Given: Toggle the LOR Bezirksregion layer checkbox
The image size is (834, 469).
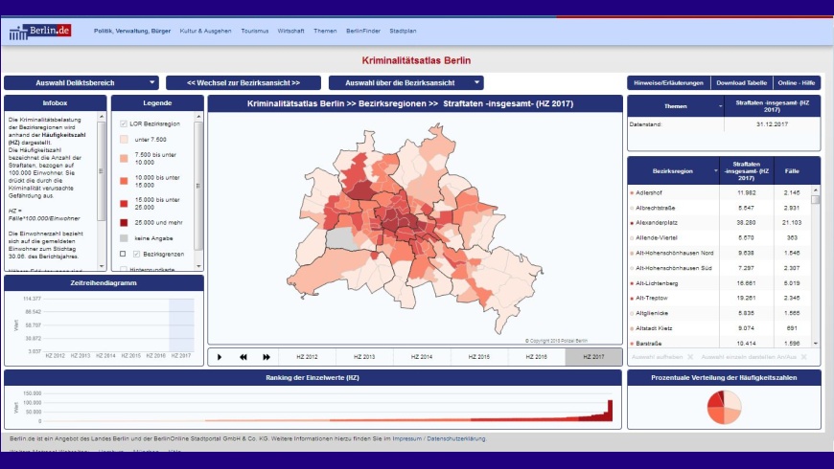Looking at the screenshot, I should coord(124,123).
